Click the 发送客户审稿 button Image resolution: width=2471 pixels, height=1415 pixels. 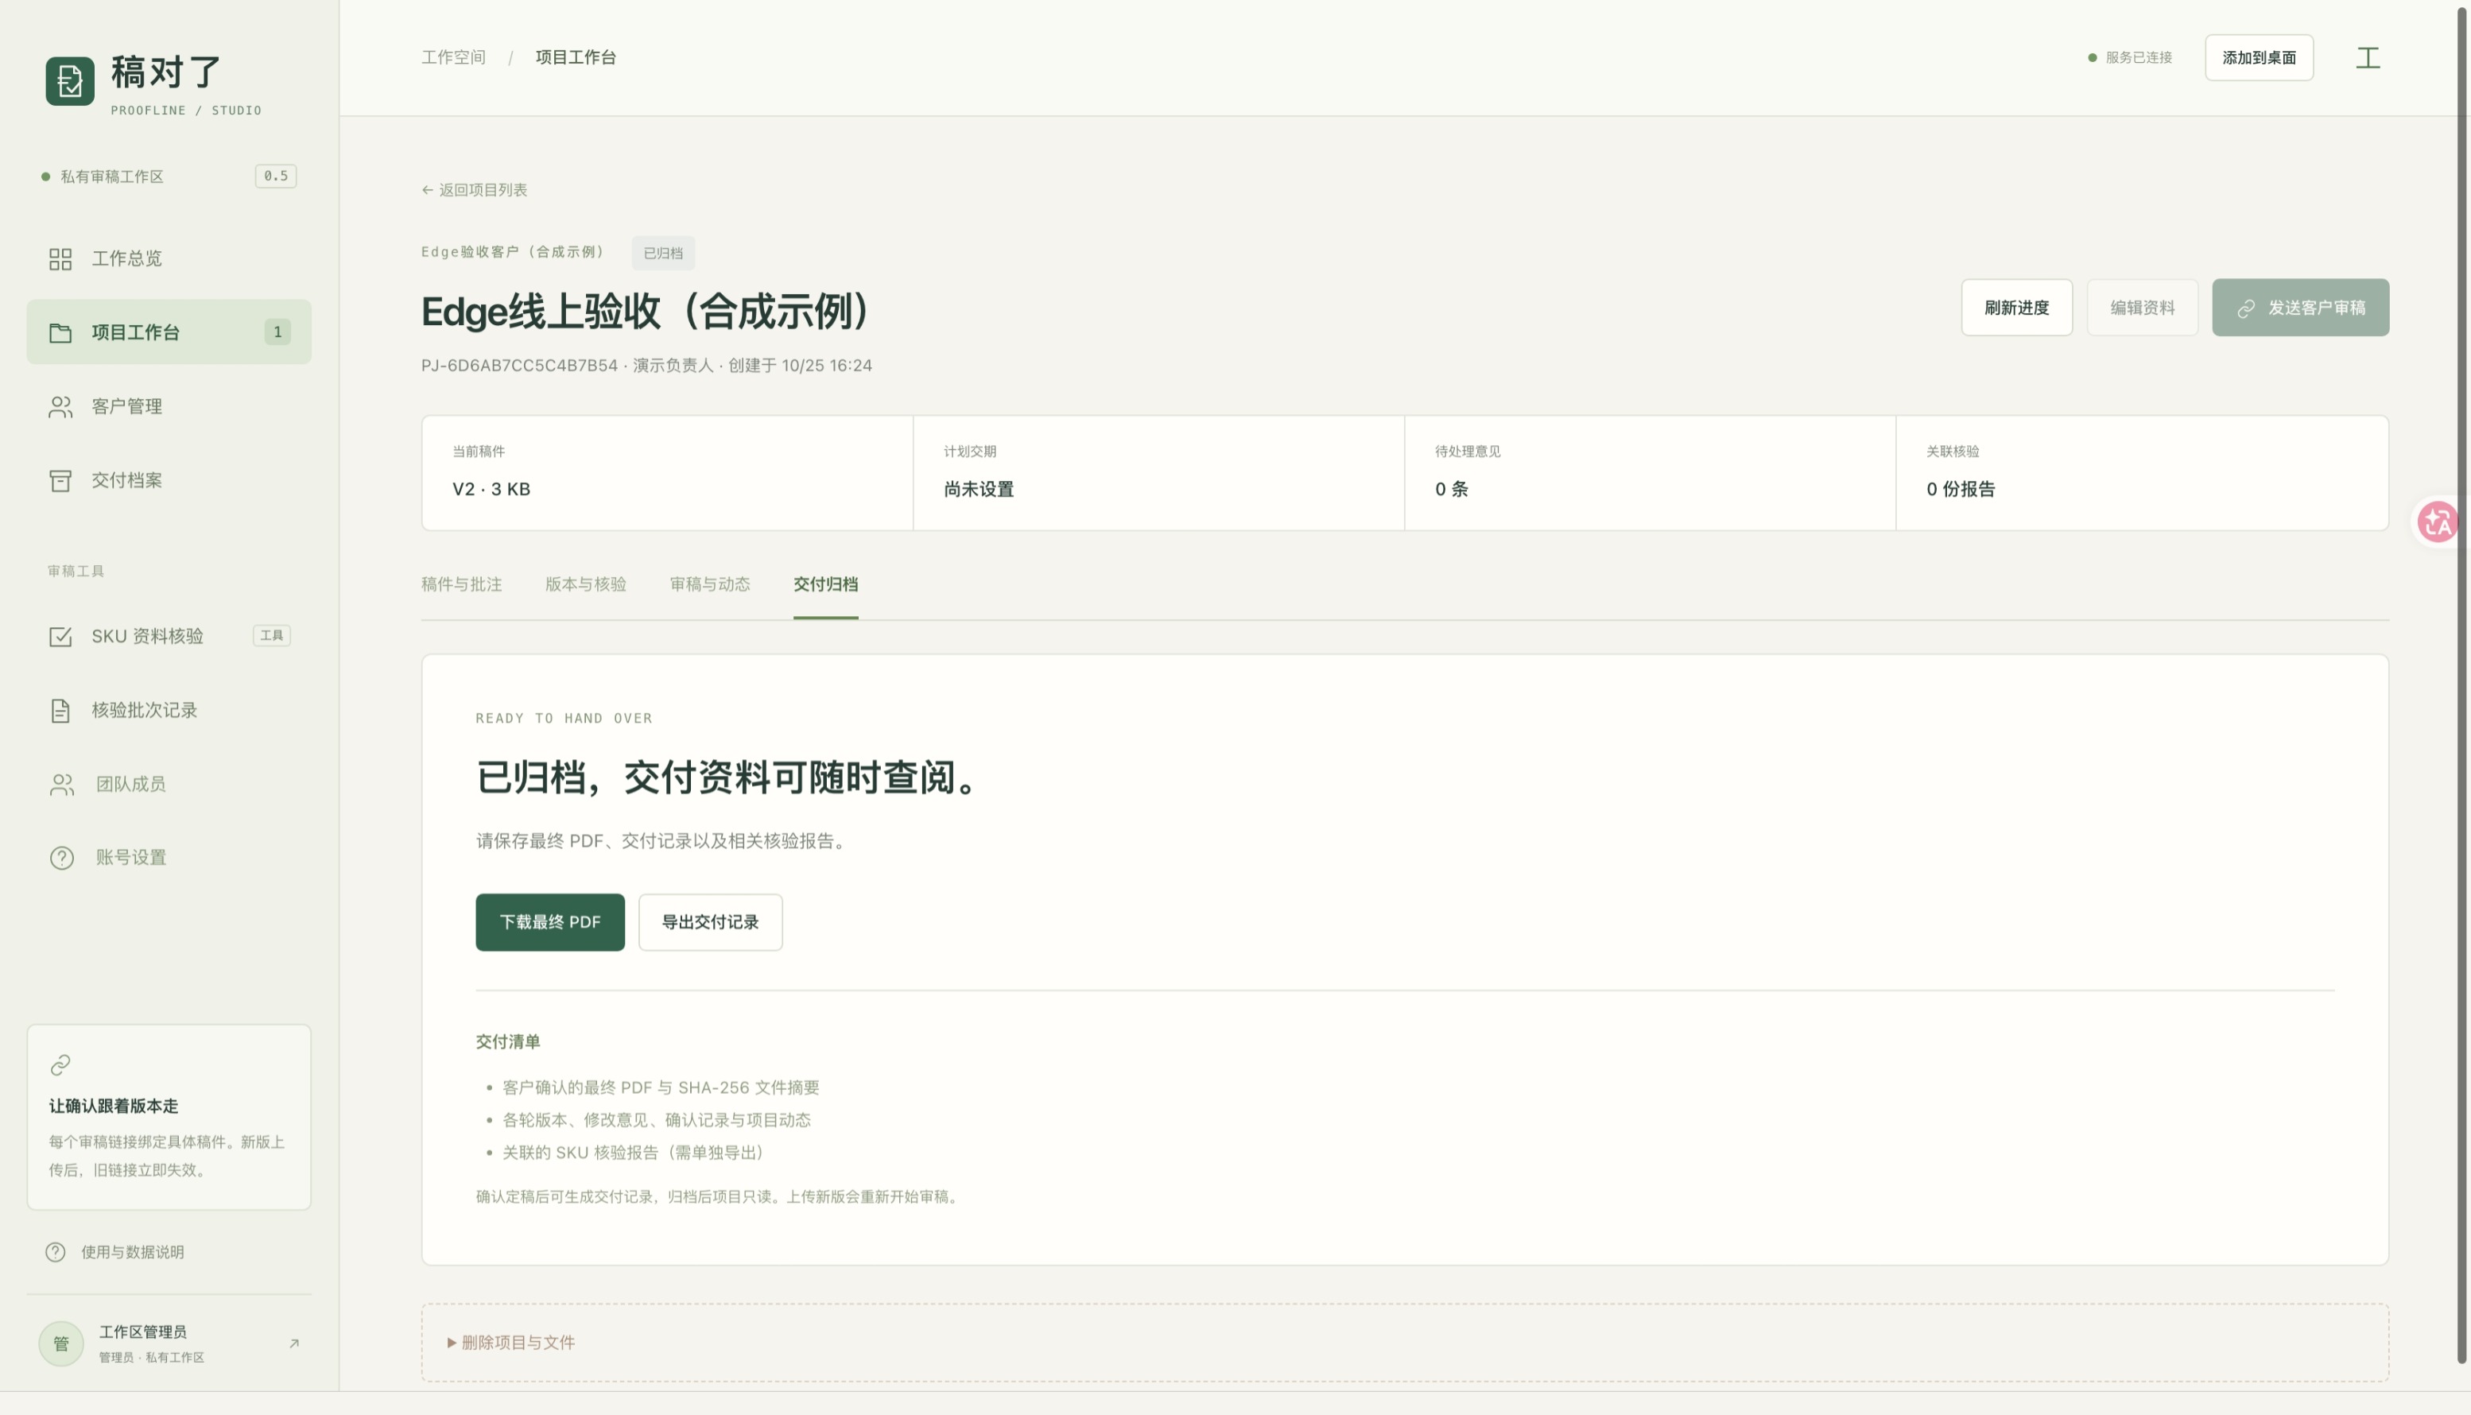point(2300,307)
